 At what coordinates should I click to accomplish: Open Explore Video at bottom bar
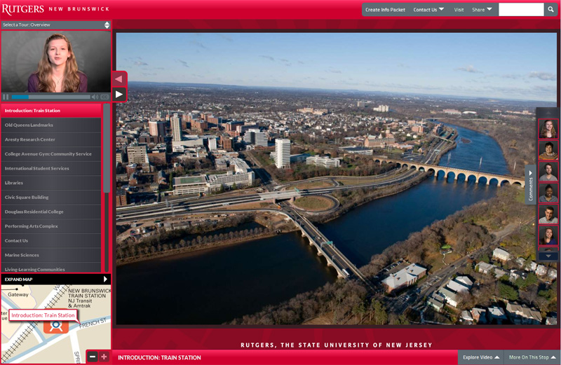point(480,357)
